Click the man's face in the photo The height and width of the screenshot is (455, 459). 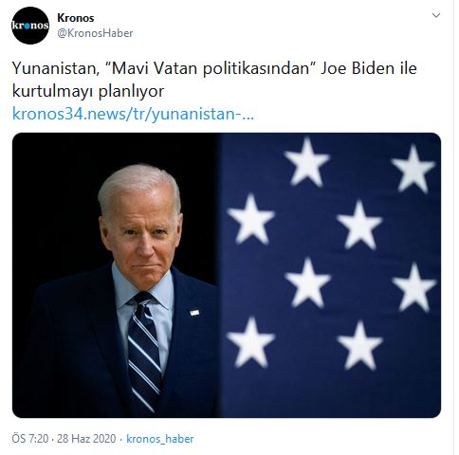tap(143, 235)
